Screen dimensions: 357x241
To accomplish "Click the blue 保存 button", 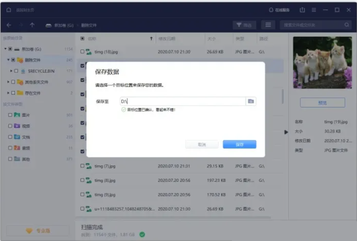I will 239,145.
